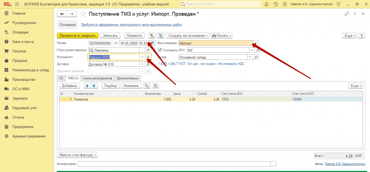The height and width of the screenshot is (172, 370).
Task: Focus the search Ctrl+Shift+F field
Action: [x=221, y=4]
